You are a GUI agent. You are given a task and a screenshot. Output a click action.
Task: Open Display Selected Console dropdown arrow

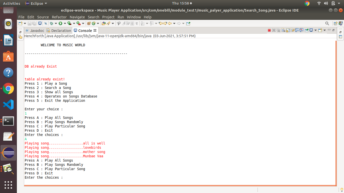point(316,30)
